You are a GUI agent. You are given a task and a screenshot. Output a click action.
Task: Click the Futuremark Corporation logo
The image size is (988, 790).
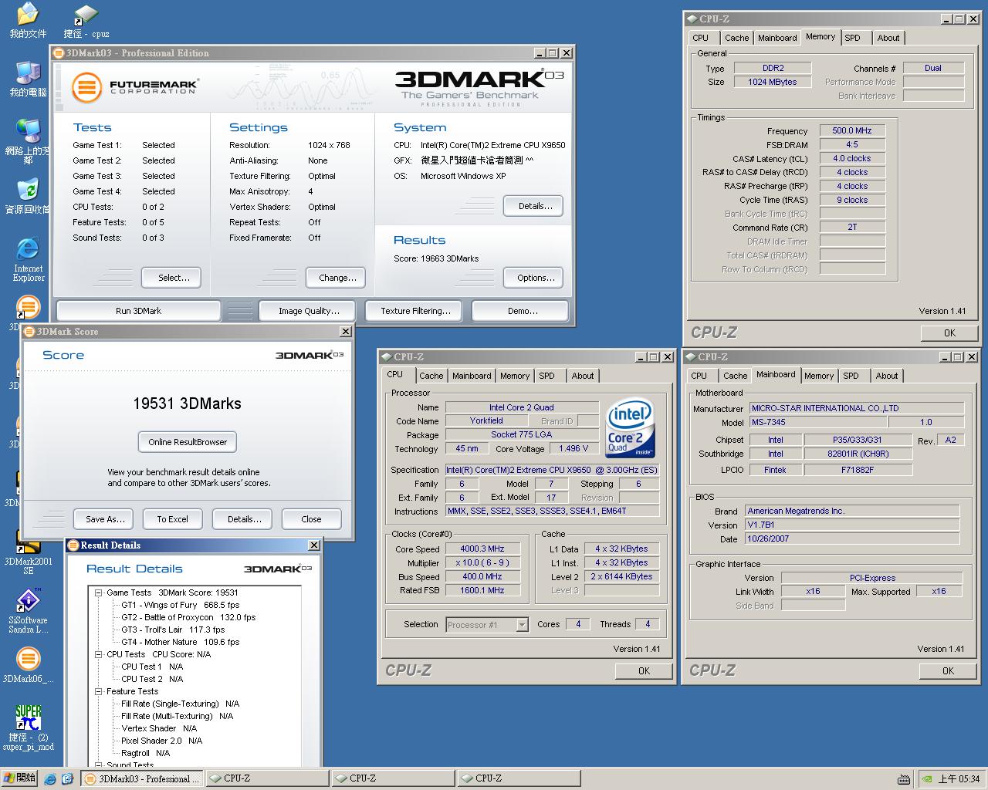click(135, 86)
